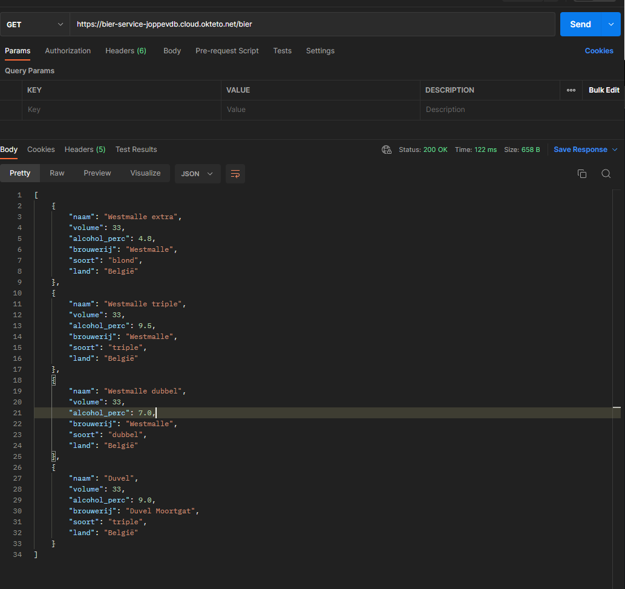Click the "blond" soort value
This screenshot has height=589, width=625.
(x=123, y=260)
